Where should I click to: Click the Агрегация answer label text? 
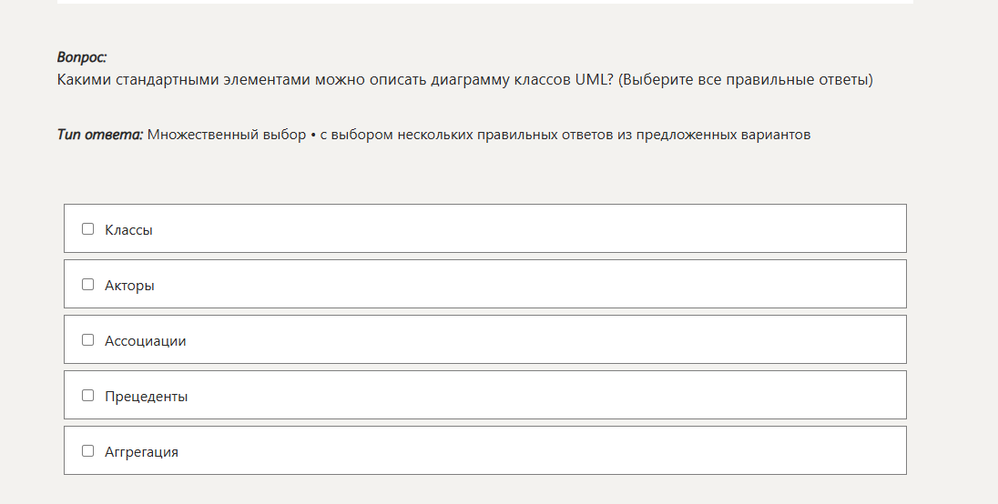(x=141, y=452)
